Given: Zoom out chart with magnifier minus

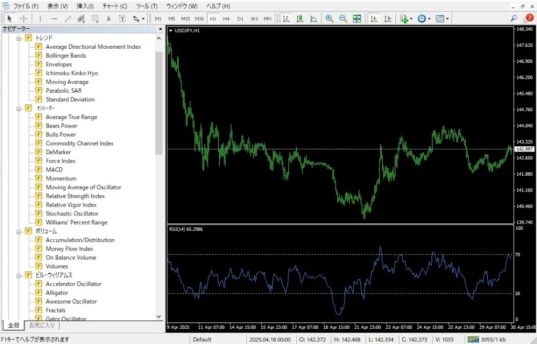Looking at the screenshot, I should (x=343, y=18).
